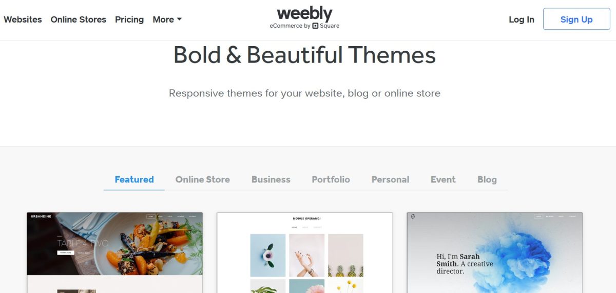
Task: Click the Square logo icon
Action: click(315, 26)
